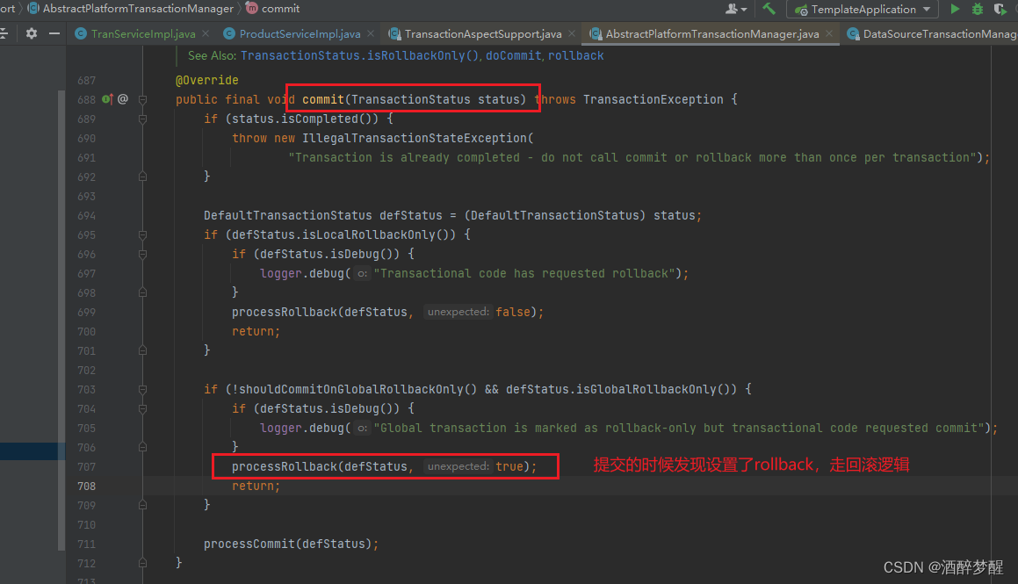Collapse the isDebug block at line 704

point(143,409)
